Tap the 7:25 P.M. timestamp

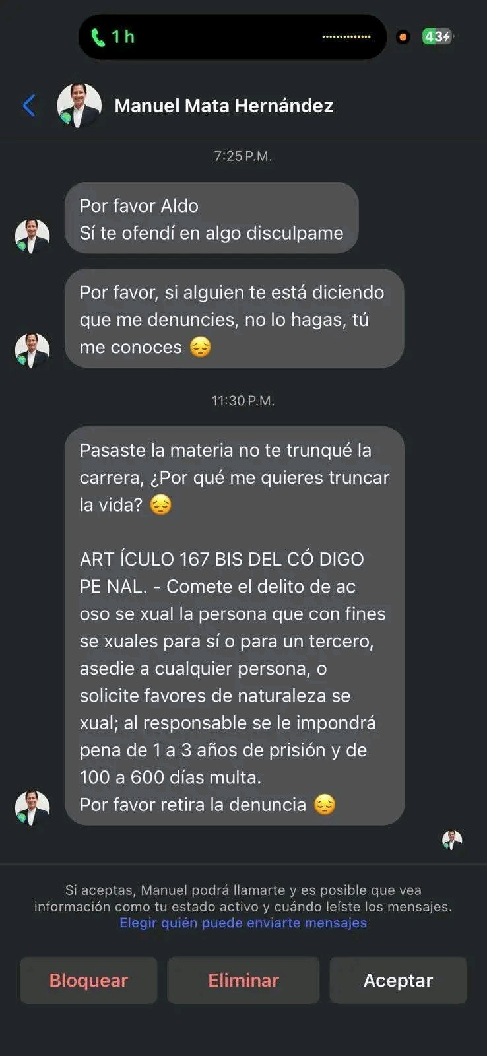pyautogui.click(x=243, y=156)
